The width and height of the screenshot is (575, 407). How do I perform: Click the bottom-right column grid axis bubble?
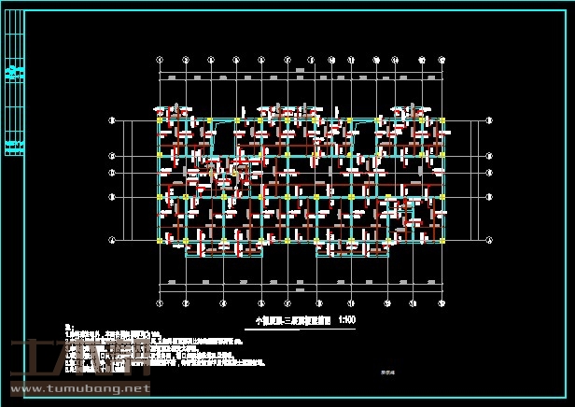click(x=440, y=301)
